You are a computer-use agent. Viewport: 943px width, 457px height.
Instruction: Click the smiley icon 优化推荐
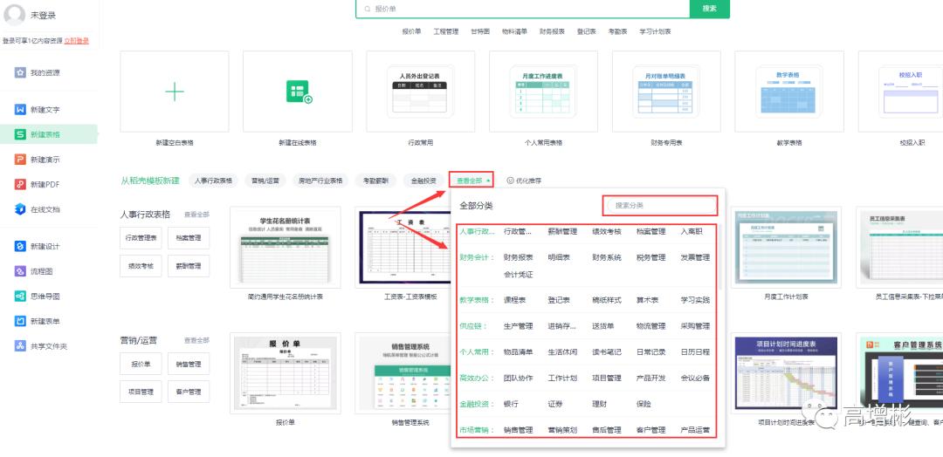pyautogui.click(x=510, y=181)
